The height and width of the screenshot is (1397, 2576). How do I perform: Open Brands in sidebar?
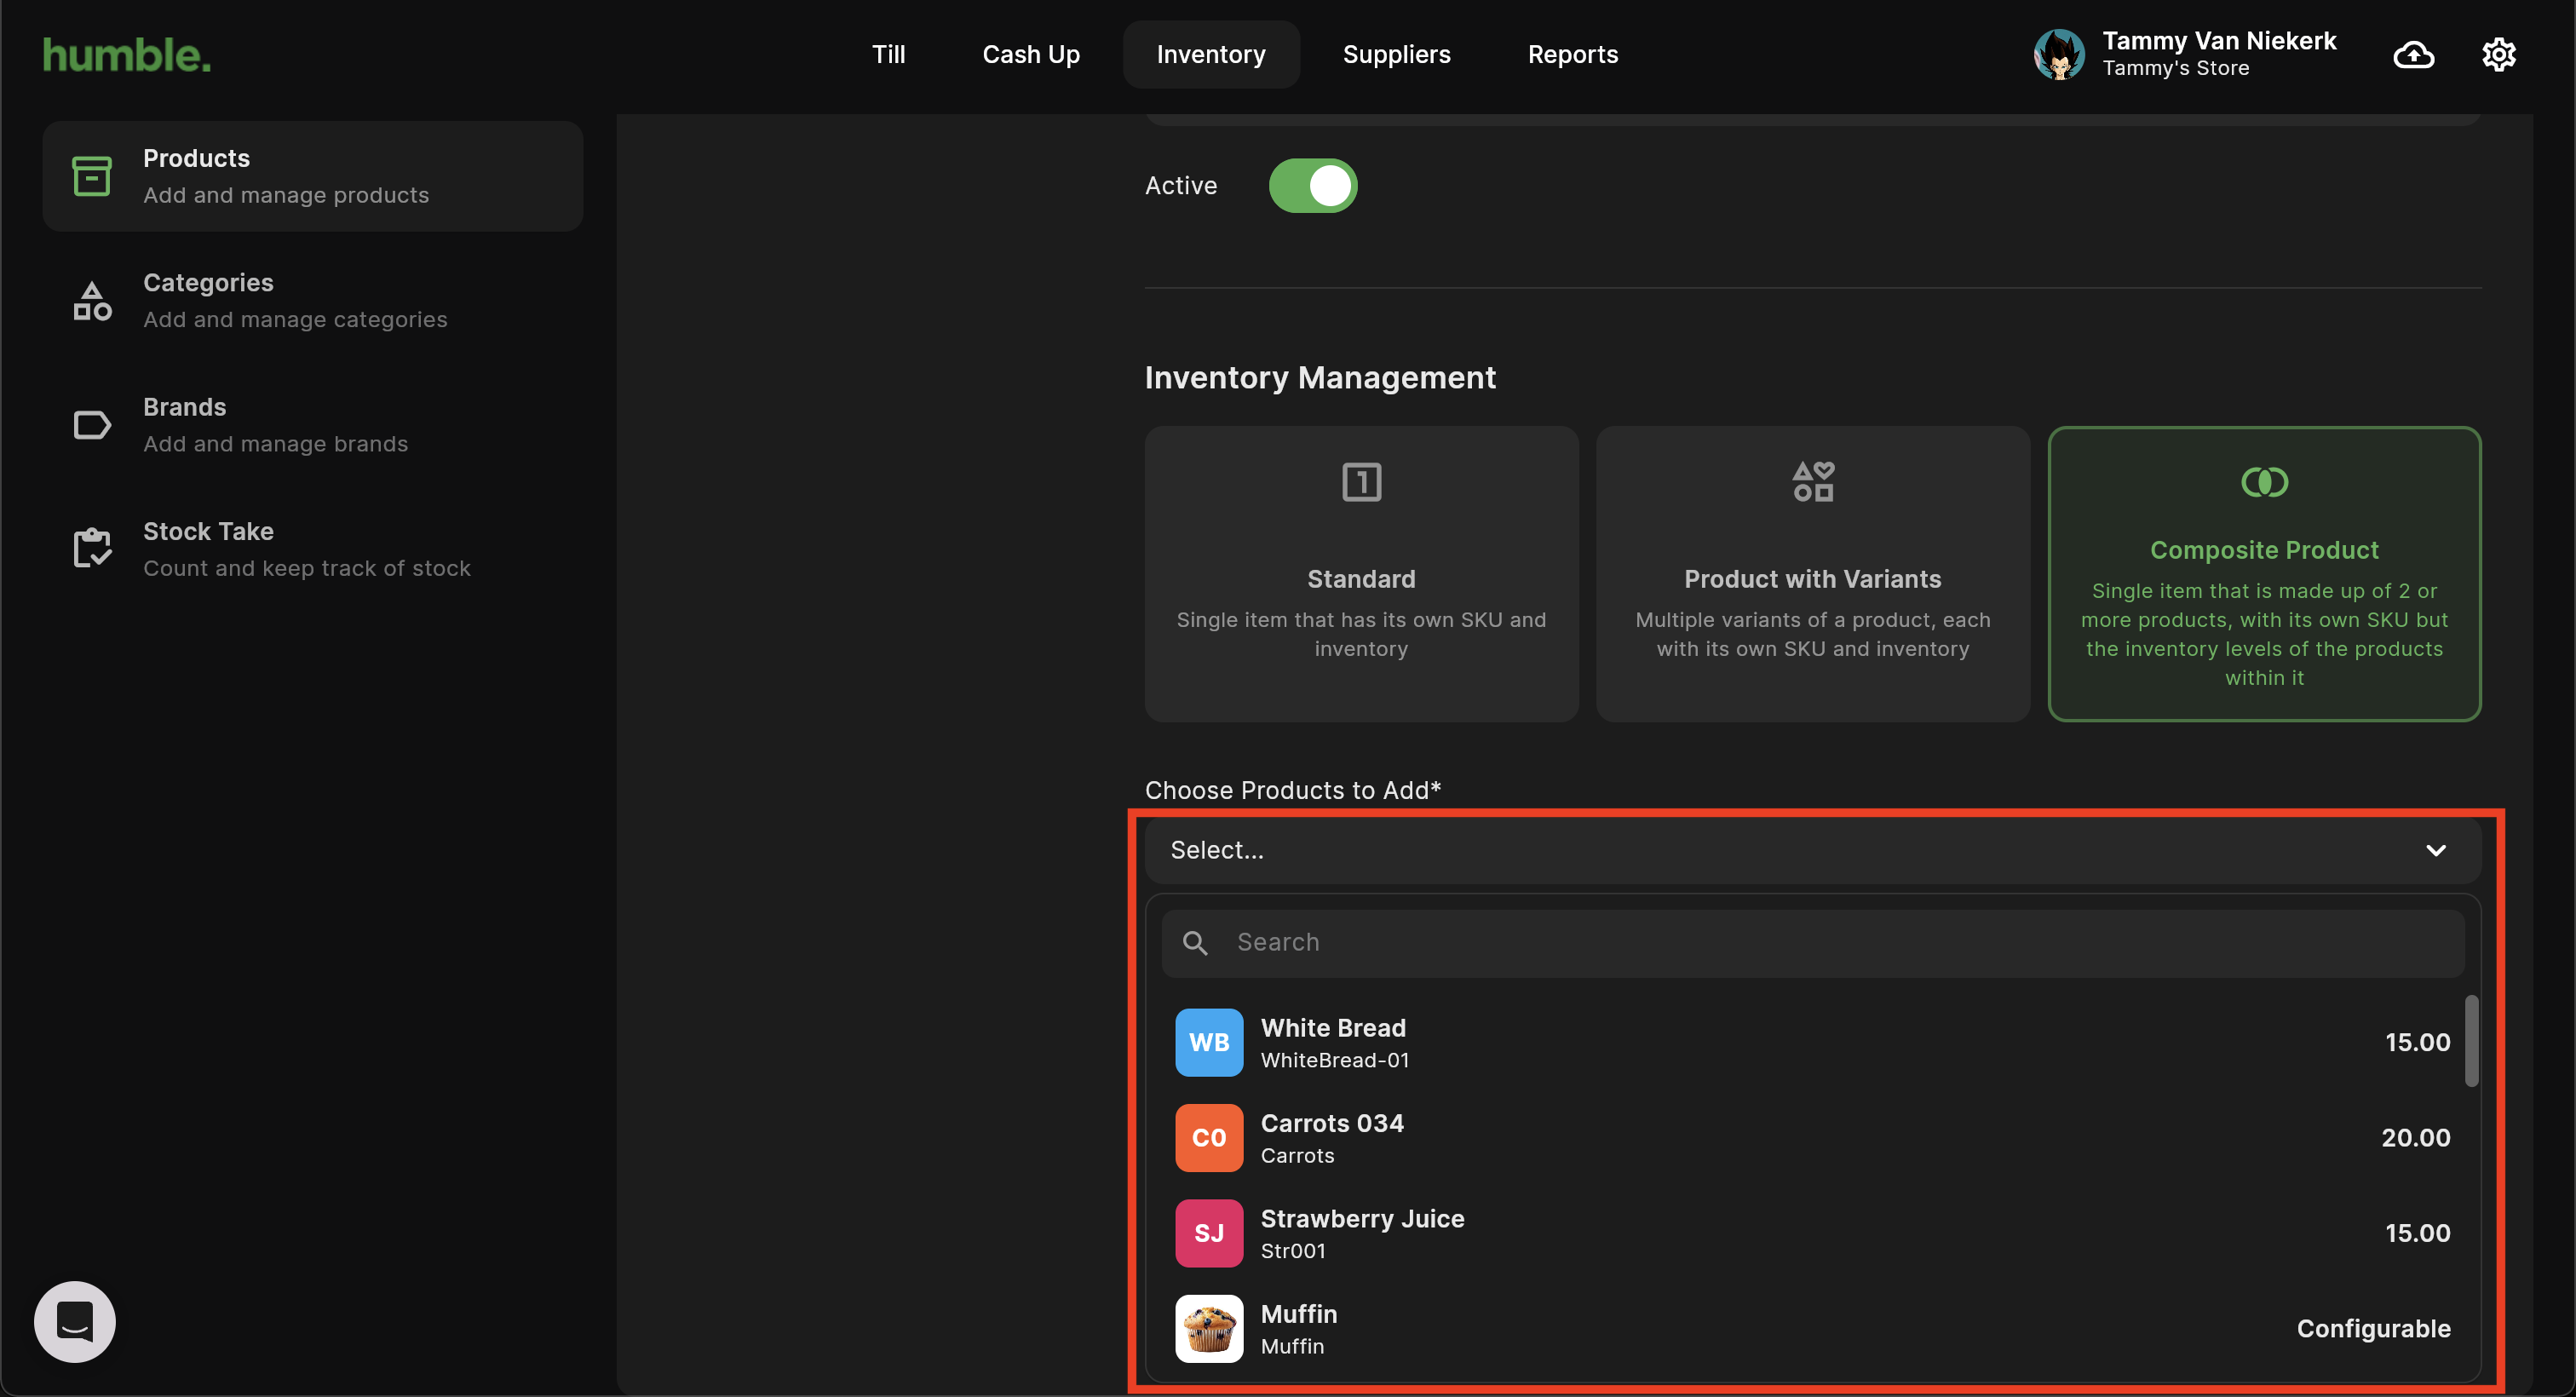(312, 425)
